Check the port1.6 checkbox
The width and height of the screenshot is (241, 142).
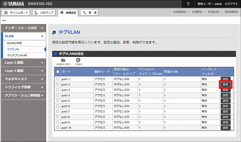pos(58,106)
